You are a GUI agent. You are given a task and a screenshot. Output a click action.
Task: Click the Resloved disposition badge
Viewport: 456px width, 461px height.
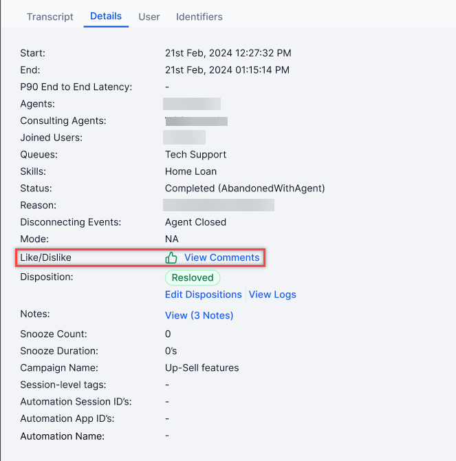[x=193, y=277]
